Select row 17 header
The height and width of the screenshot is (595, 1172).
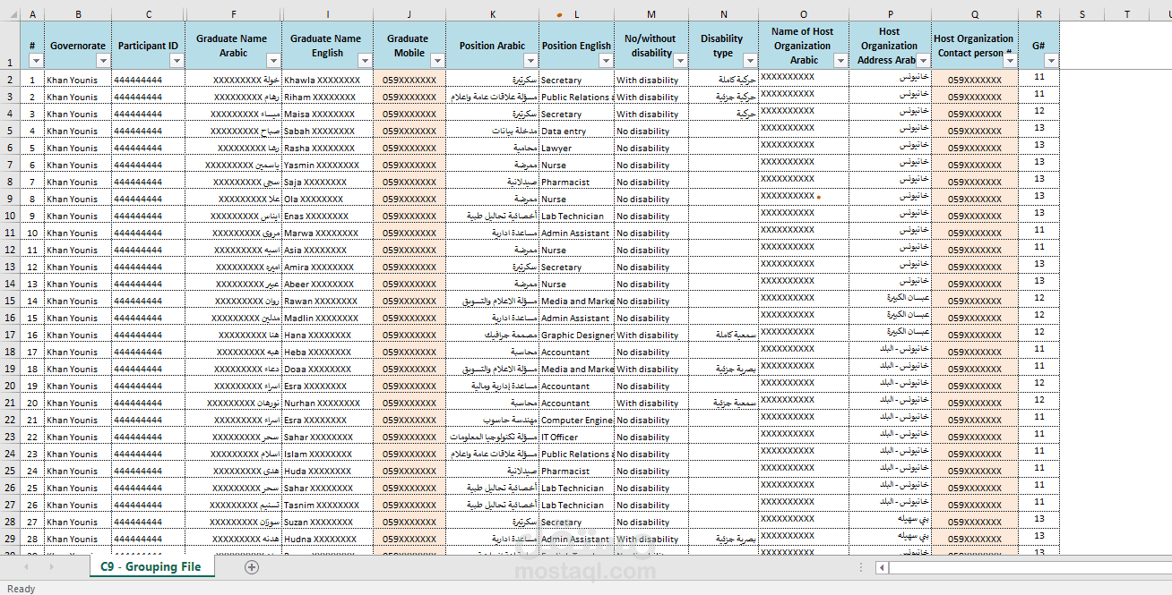pos(10,335)
